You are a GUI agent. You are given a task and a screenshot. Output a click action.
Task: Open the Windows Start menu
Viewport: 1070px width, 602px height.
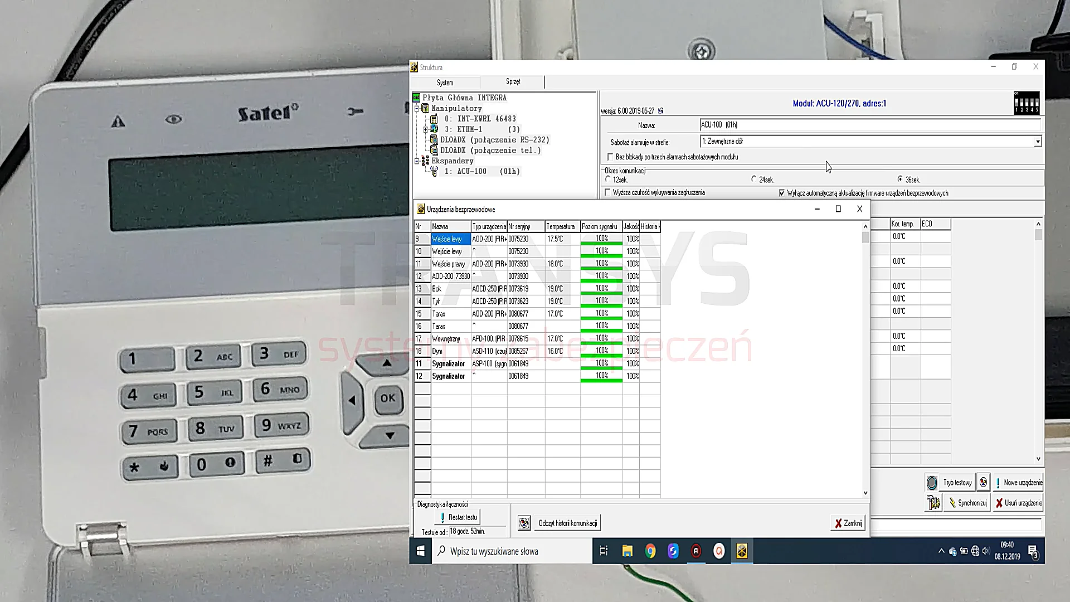[421, 551]
